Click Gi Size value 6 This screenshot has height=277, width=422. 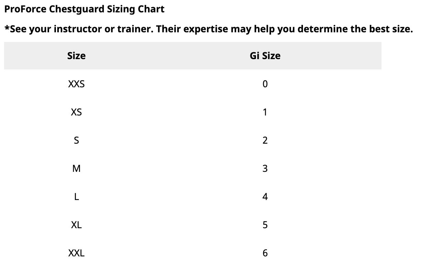click(x=265, y=253)
